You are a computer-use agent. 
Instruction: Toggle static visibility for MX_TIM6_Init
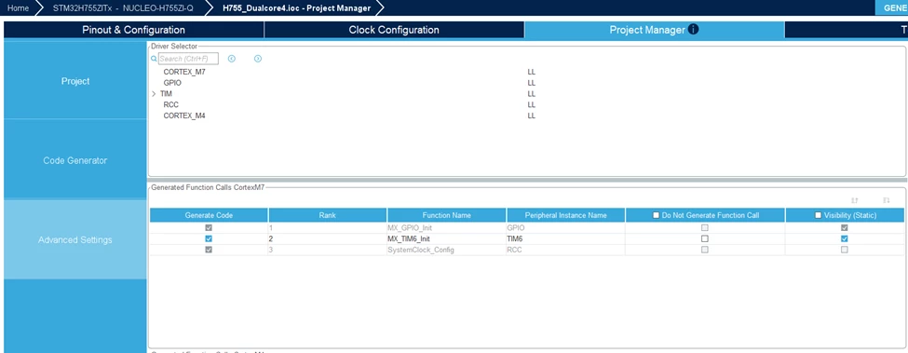coord(845,238)
